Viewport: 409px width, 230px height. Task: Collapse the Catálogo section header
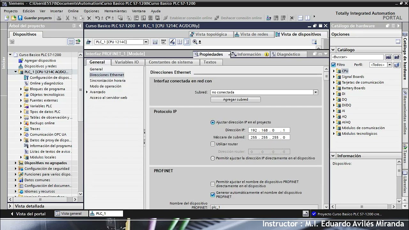pyautogui.click(x=333, y=50)
